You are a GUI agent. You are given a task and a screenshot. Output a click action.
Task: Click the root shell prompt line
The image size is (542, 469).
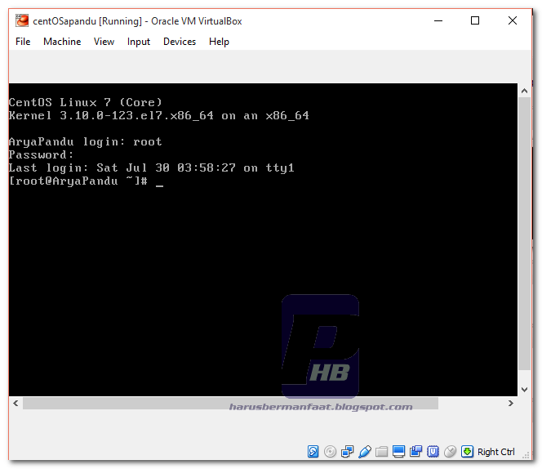pyautogui.click(x=86, y=181)
